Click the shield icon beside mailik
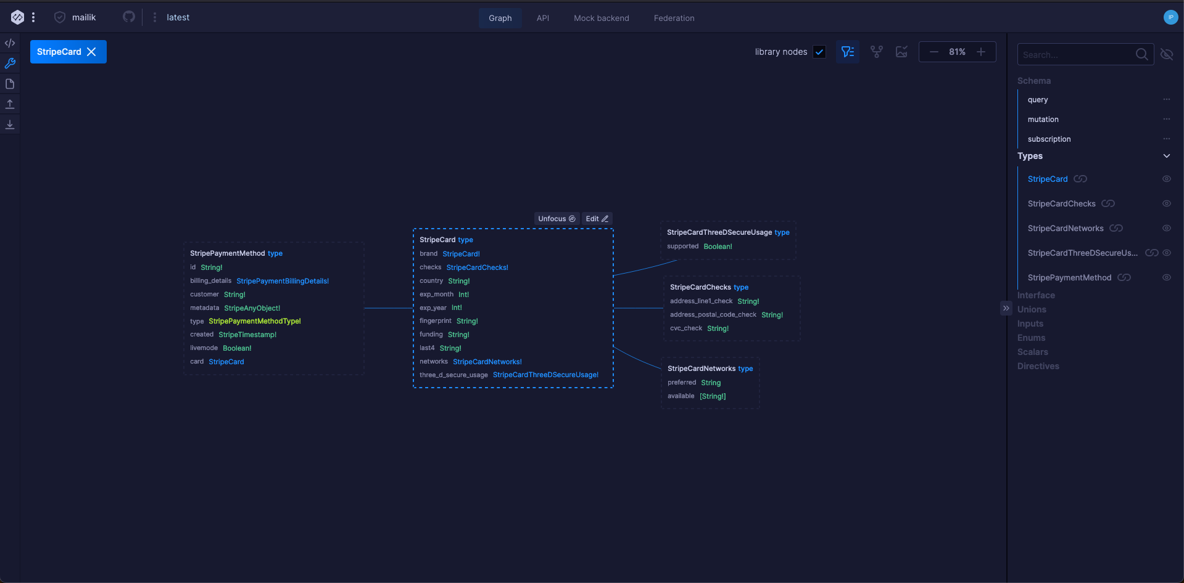 coord(60,17)
